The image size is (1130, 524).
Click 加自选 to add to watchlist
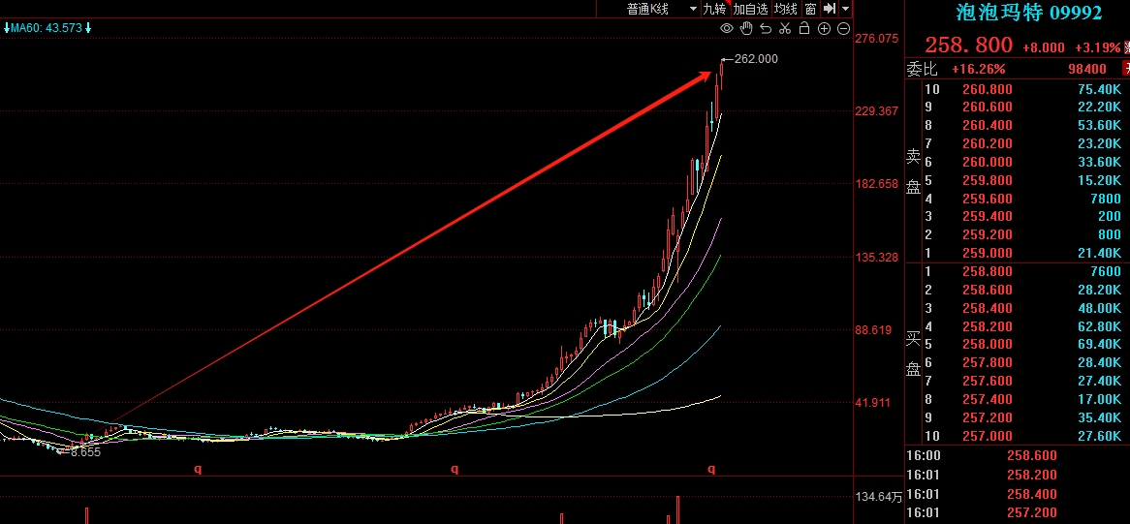[750, 9]
